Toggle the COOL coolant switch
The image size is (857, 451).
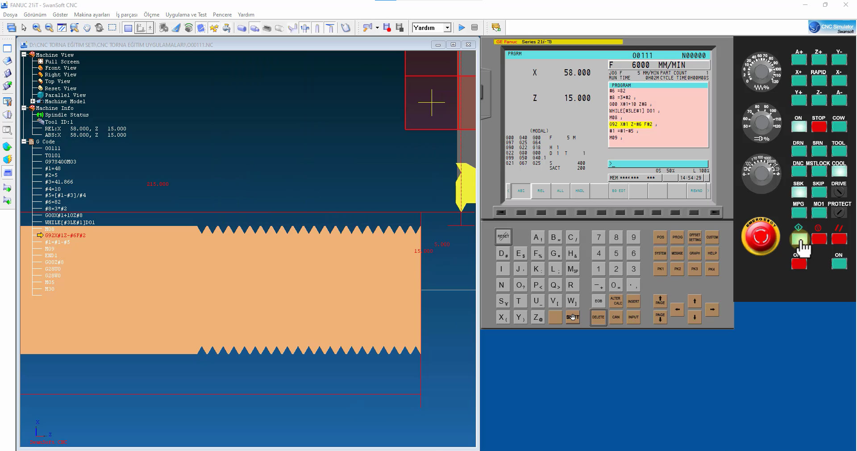tap(839, 171)
